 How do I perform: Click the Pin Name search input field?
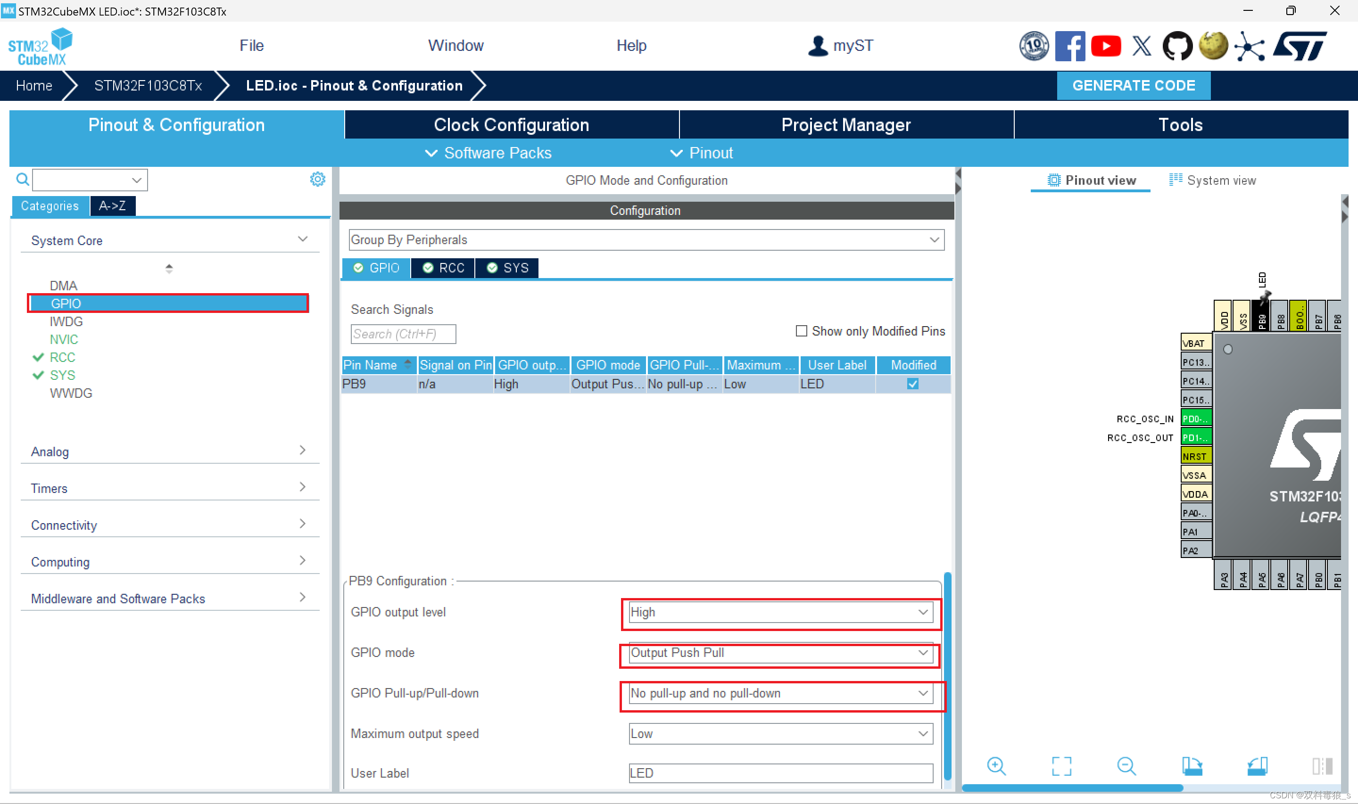pyautogui.click(x=401, y=333)
